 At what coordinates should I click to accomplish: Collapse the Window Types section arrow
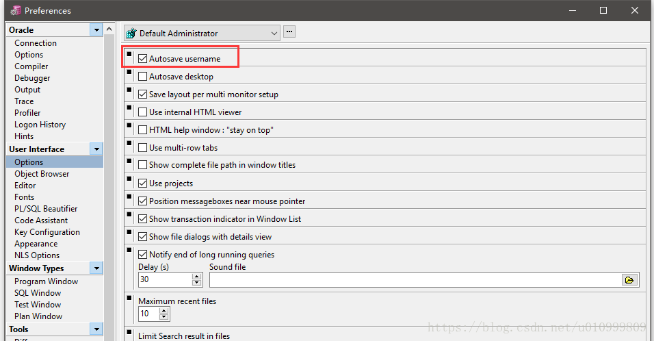[x=96, y=268]
